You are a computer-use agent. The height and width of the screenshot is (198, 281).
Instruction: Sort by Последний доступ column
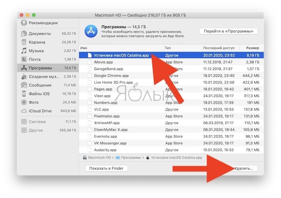click(x=221, y=48)
